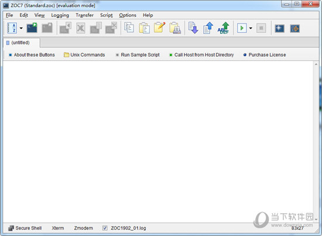Click inside the white terminal area

[158, 142]
